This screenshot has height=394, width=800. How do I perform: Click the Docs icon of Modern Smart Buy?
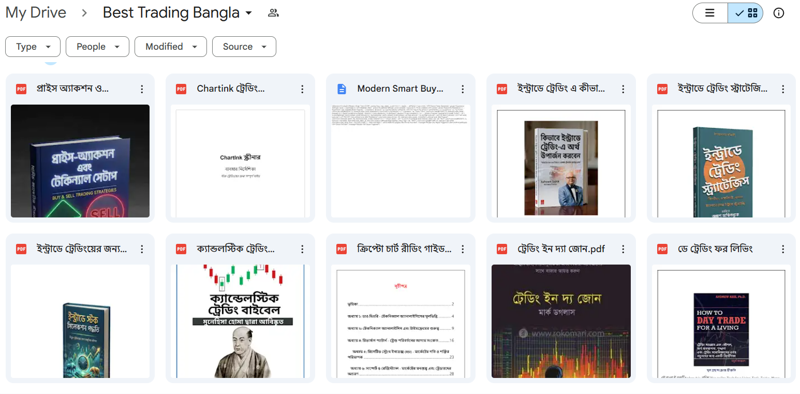[342, 89]
